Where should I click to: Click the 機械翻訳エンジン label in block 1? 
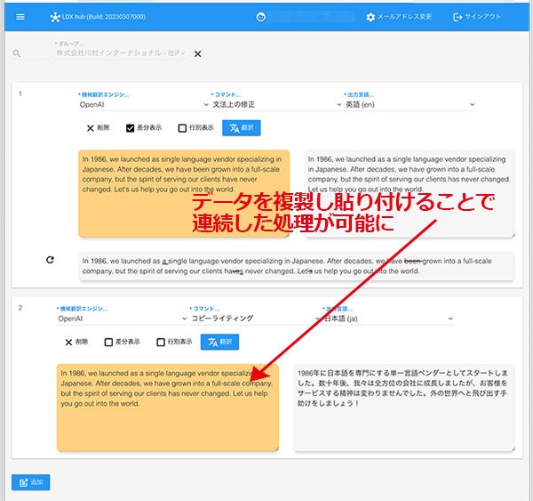(104, 94)
